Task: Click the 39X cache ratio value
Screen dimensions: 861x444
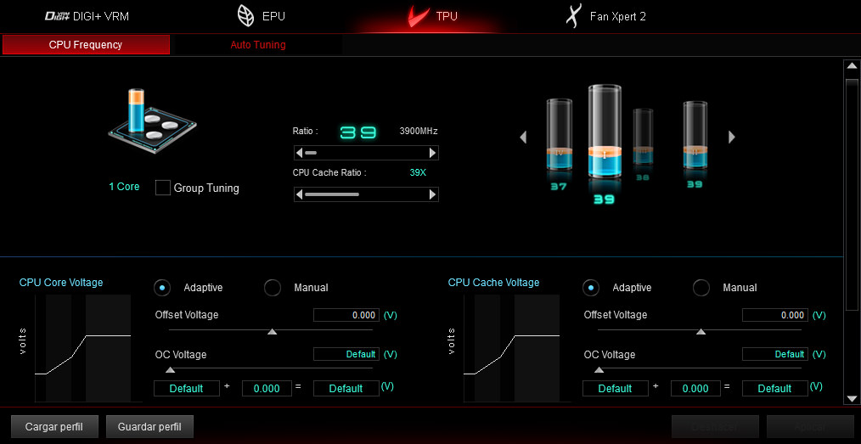Action: coord(418,173)
